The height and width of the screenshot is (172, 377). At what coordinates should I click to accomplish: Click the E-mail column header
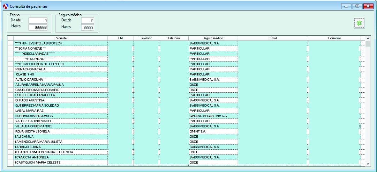272,38
